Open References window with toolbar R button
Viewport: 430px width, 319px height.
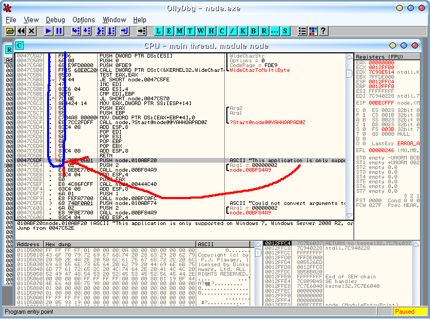(264, 31)
